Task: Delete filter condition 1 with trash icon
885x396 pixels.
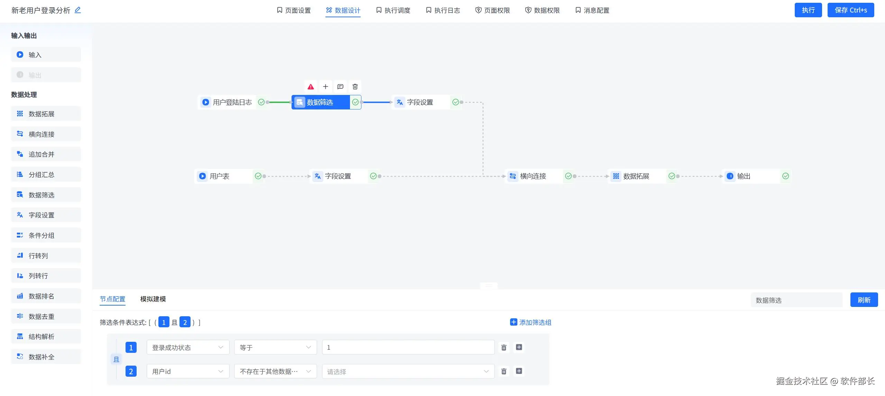Action: click(504, 347)
